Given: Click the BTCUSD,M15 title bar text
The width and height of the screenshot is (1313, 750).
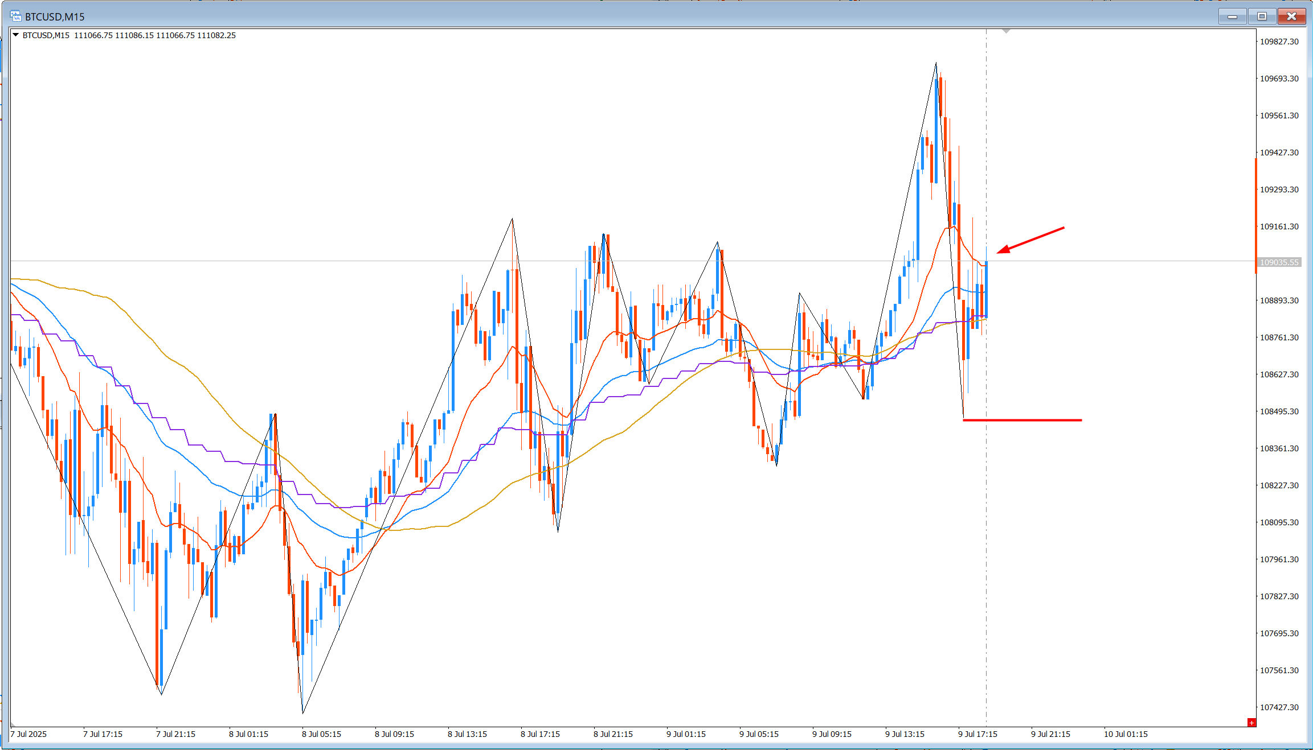Looking at the screenshot, I should pos(55,17).
